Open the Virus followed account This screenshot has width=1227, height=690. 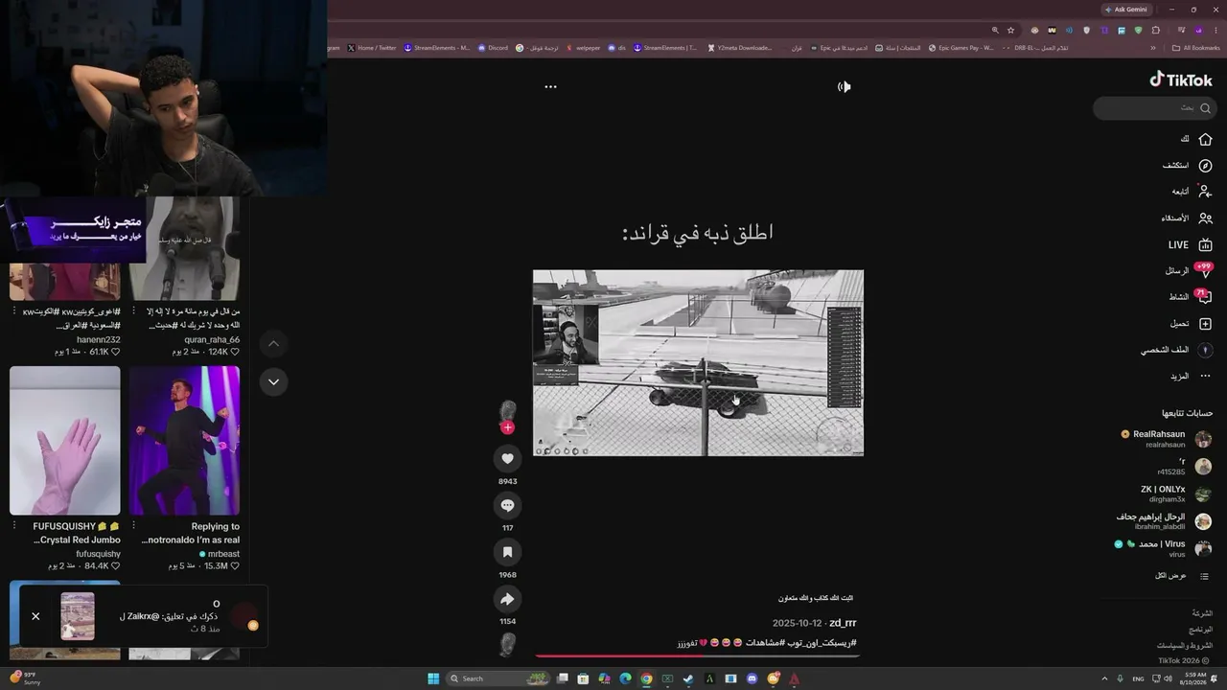coord(1163,548)
